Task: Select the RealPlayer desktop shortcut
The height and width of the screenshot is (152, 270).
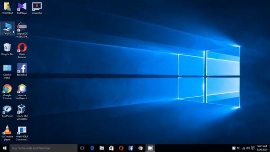Action: click(x=7, y=111)
